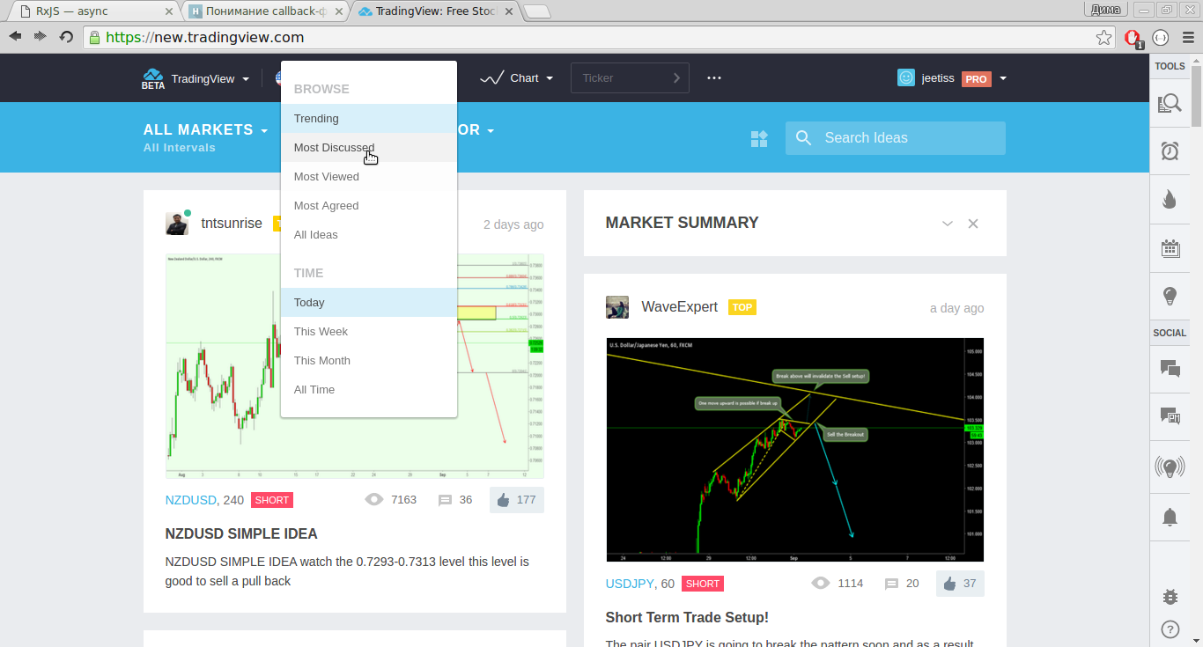The image size is (1203, 647).
Task: Expand the All Markets dropdown
Action: click(x=205, y=130)
